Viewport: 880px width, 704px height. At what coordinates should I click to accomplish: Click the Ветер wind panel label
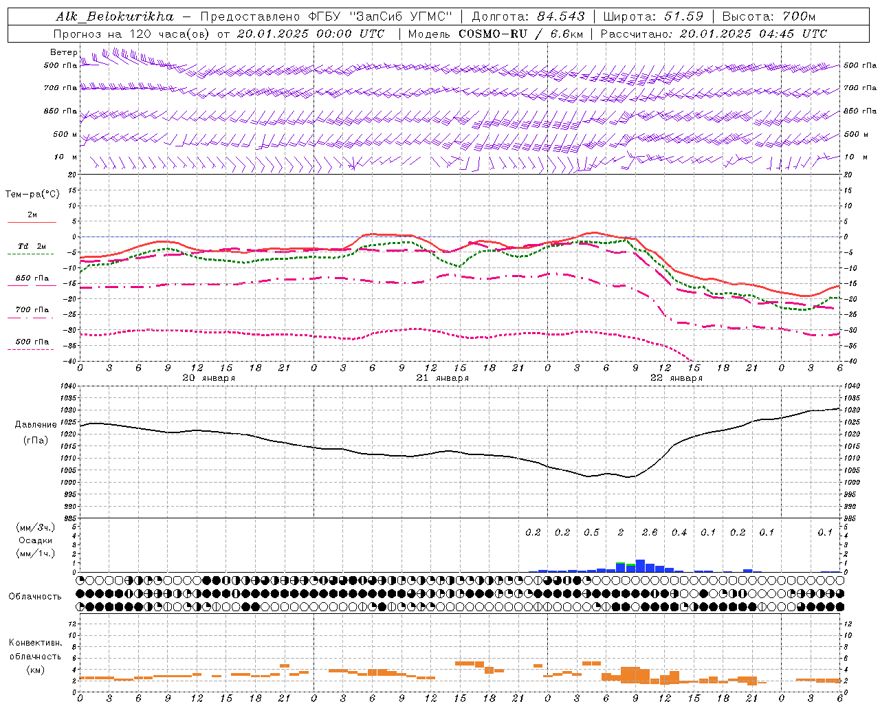(x=63, y=52)
